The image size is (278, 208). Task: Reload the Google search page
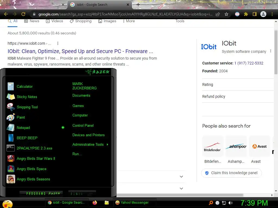(x=23, y=14)
